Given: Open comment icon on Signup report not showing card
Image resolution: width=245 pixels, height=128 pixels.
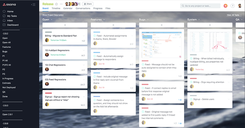Looking at the screenshot, I should coord(84,105).
